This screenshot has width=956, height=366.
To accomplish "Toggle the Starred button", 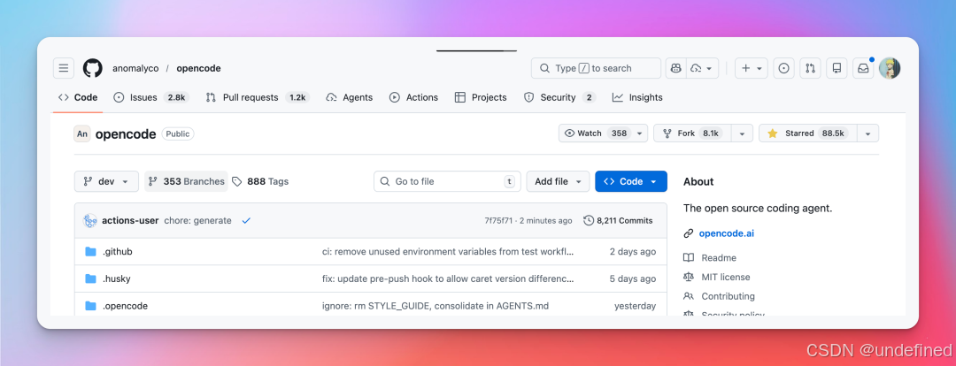I will click(808, 133).
